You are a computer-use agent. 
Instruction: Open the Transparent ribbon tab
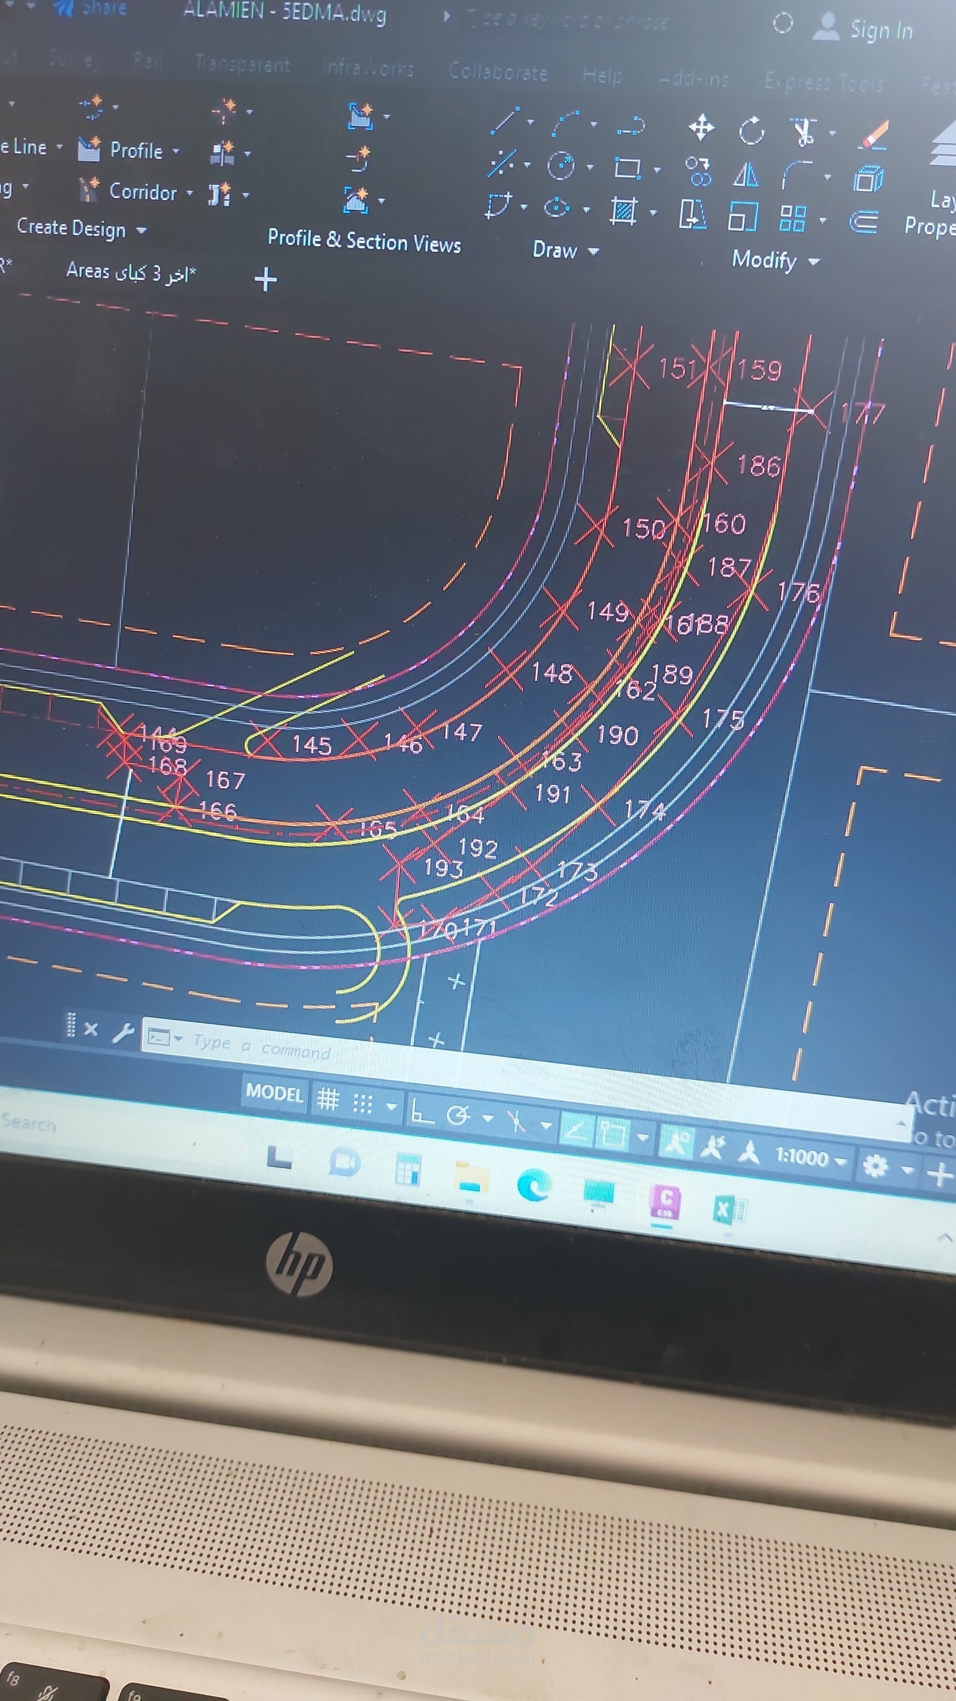pyautogui.click(x=242, y=64)
